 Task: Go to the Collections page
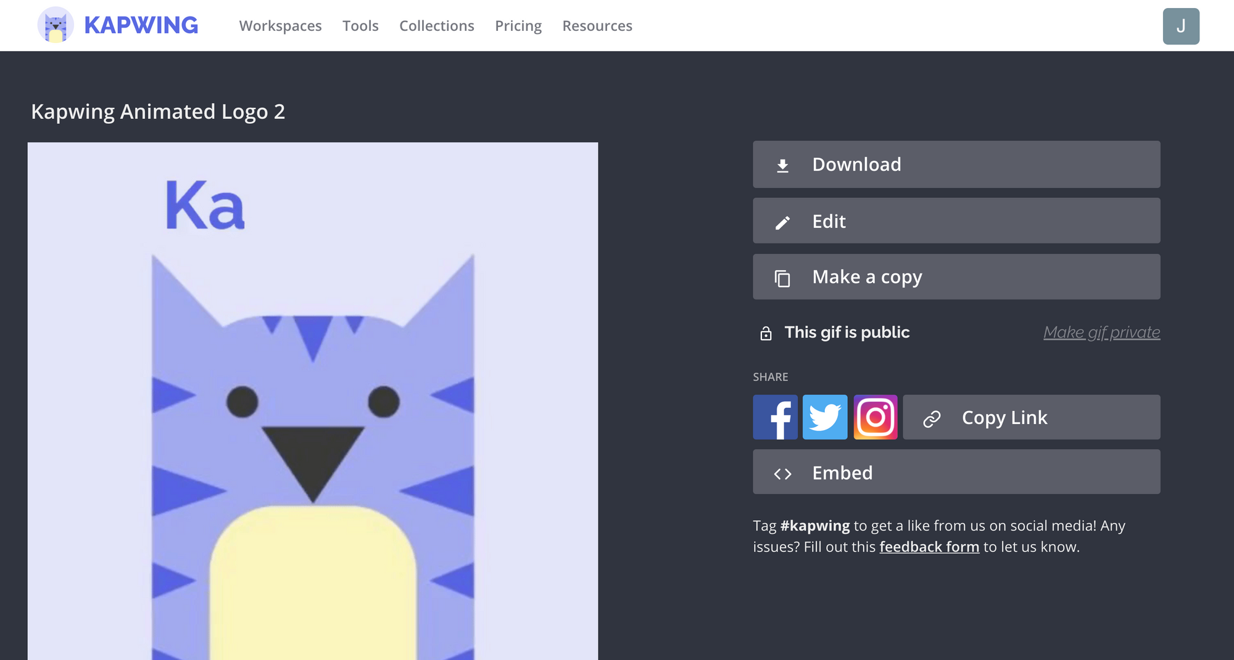pyautogui.click(x=436, y=26)
